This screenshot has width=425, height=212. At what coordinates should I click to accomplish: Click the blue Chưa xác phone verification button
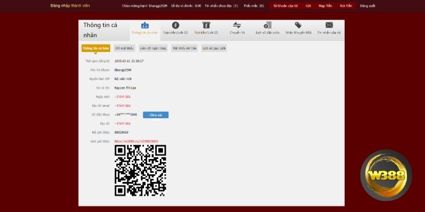[x=156, y=115]
